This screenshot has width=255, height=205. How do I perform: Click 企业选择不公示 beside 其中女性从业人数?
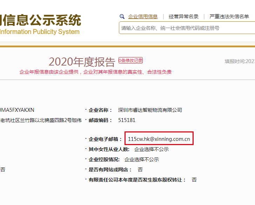tap(152, 149)
